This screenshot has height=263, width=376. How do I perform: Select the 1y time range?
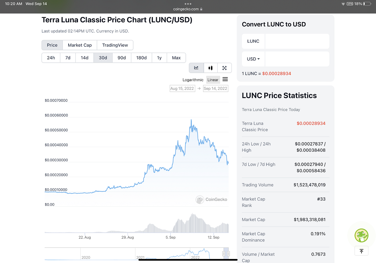point(159,58)
